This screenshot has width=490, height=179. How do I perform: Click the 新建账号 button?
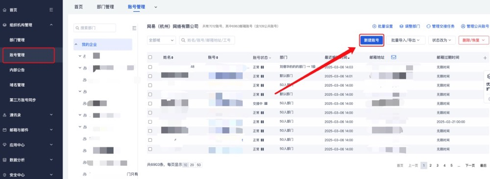pyautogui.click(x=371, y=40)
